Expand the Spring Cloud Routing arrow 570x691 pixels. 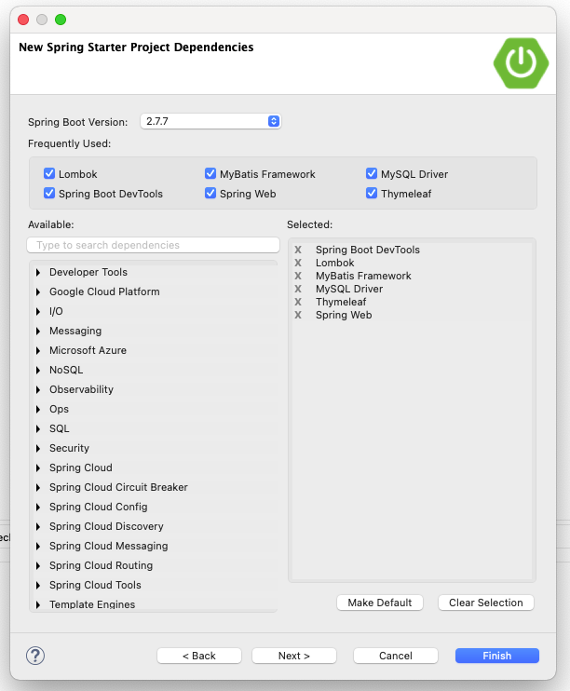pos(38,565)
